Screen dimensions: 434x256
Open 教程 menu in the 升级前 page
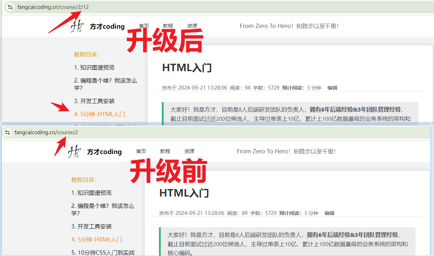click(165, 151)
